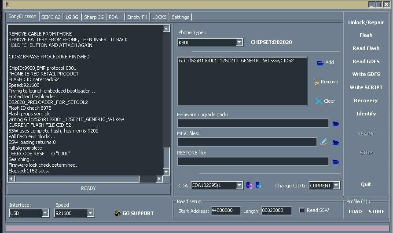Screen dimensions: 393x233
Task: Click the Flash button
Action: 366,35
